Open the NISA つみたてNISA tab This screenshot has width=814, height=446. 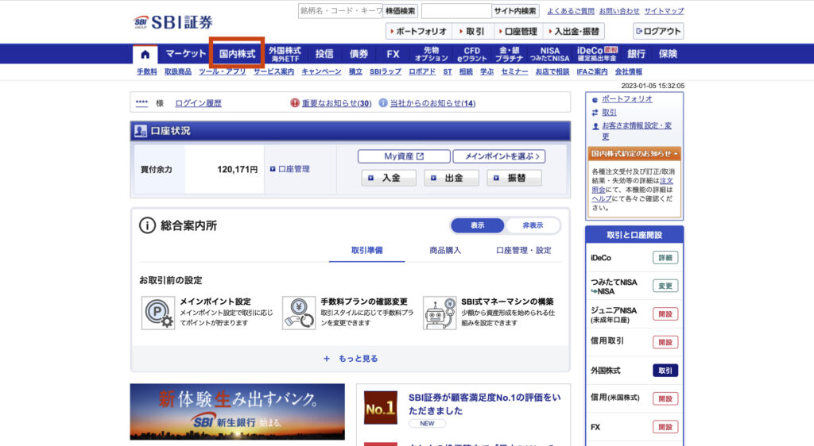pyautogui.click(x=549, y=54)
